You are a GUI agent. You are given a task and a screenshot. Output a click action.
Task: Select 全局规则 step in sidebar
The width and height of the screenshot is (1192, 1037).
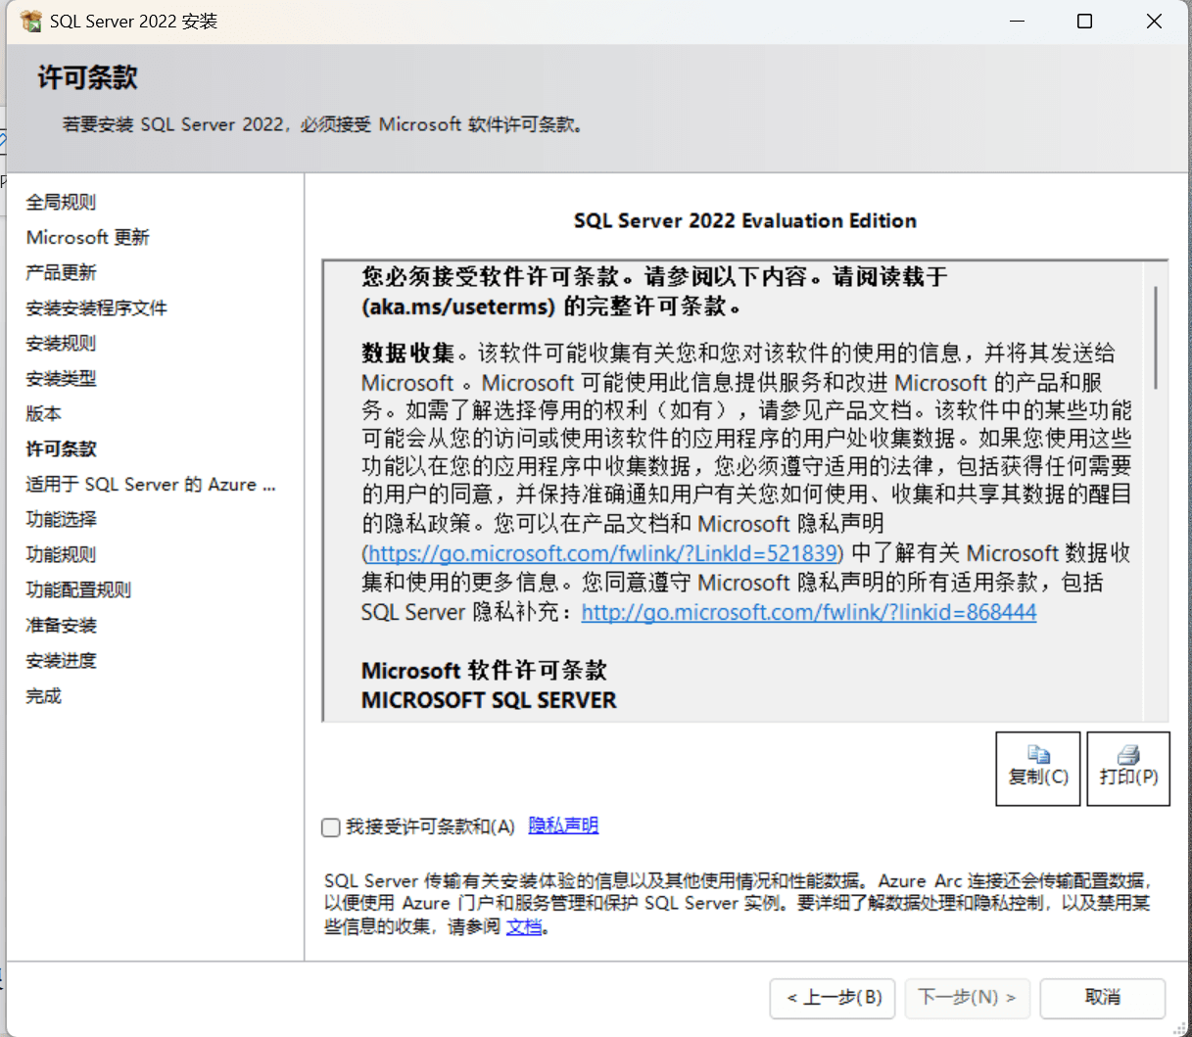coord(61,202)
